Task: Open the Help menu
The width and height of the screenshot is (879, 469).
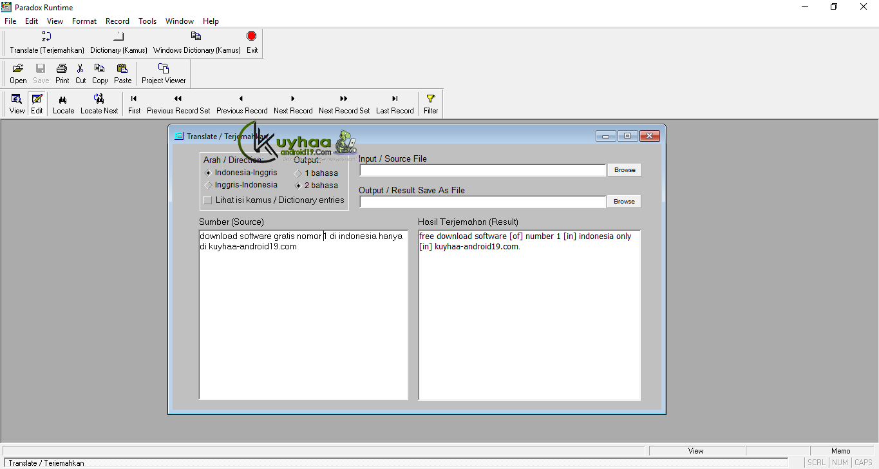Action: (x=211, y=21)
